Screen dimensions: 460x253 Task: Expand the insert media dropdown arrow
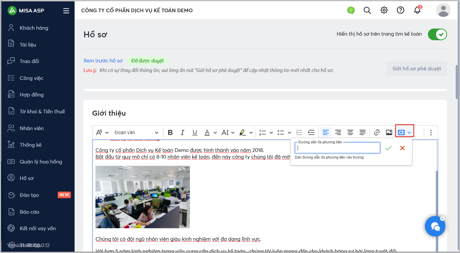click(x=409, y=132)
